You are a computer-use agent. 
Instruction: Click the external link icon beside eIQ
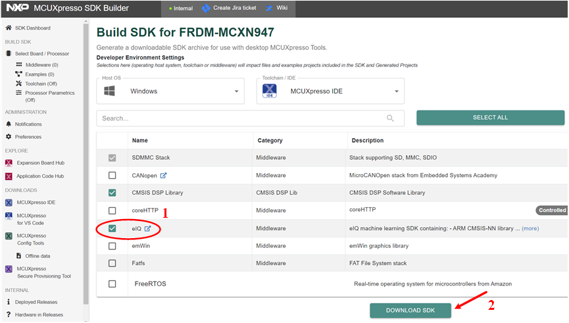[x=147, y=228]
